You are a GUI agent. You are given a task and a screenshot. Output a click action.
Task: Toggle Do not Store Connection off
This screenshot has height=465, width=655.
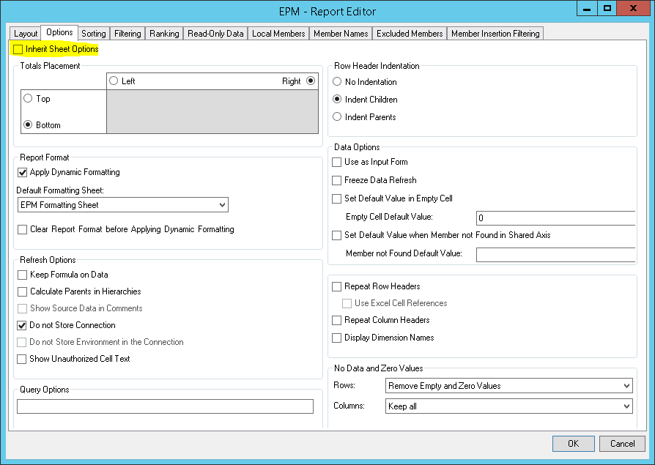pos(22,325)
